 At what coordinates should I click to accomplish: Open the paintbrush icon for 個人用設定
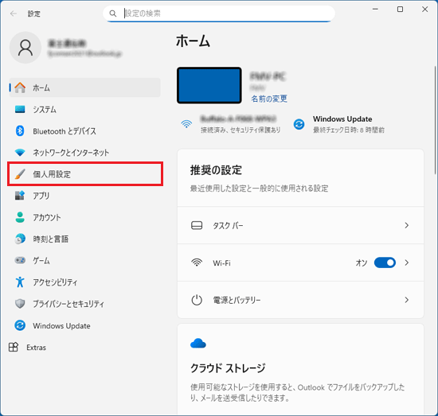(x=20, y=174)
